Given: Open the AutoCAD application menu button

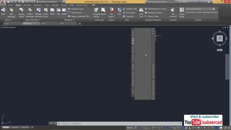Looking at the screenshot, I should pos(3,3).
